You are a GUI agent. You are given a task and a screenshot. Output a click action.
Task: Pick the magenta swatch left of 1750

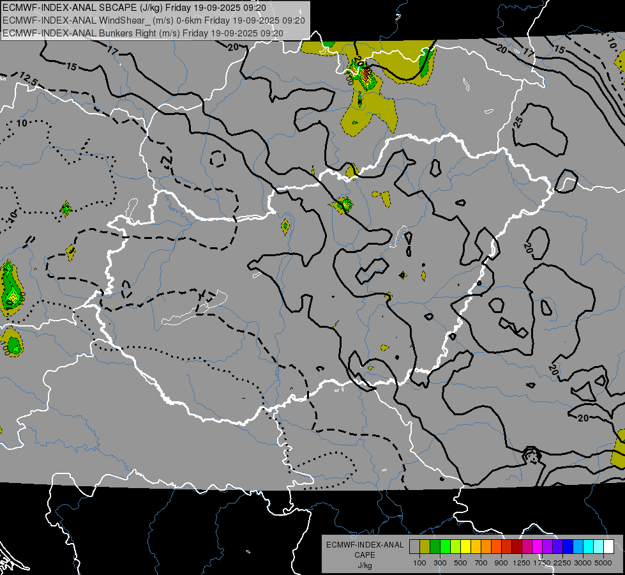[538, 547]
